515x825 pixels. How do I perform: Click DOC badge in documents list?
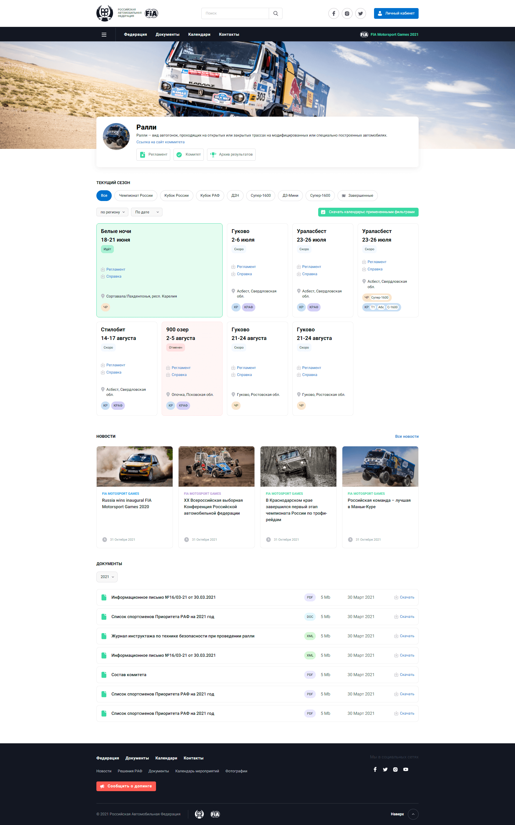coord(310,616)
